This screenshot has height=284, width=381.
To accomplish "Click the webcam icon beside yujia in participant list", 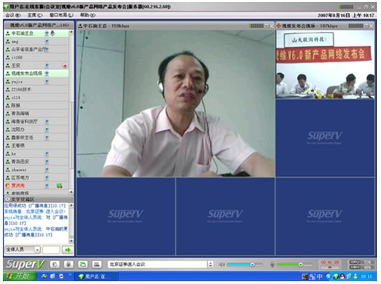I will (x=47, y=82).
